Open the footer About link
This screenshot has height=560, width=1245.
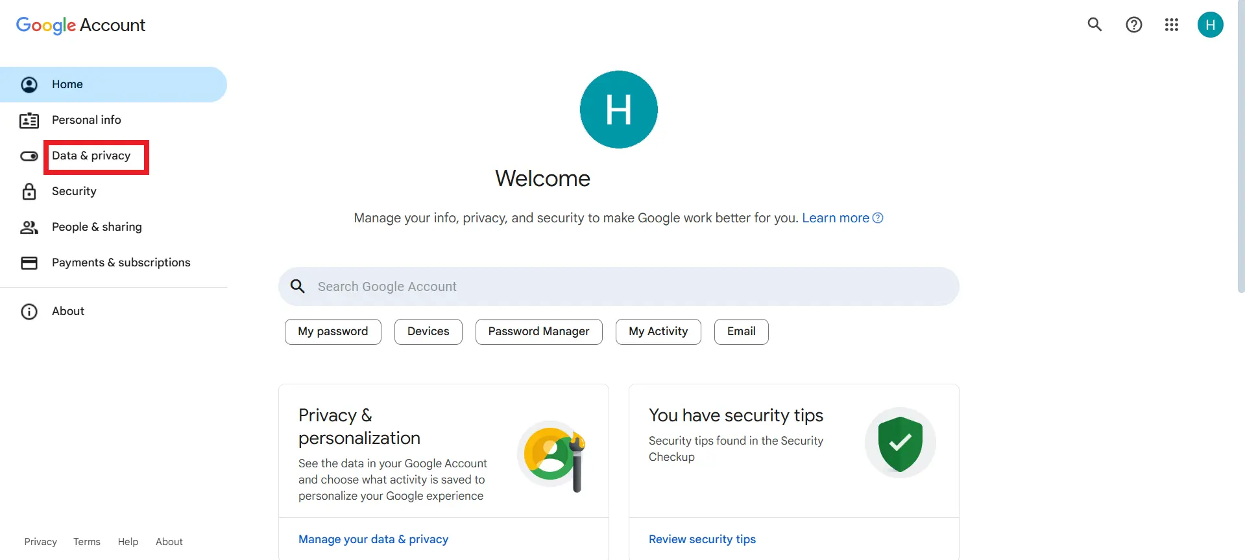pos(169,542)
